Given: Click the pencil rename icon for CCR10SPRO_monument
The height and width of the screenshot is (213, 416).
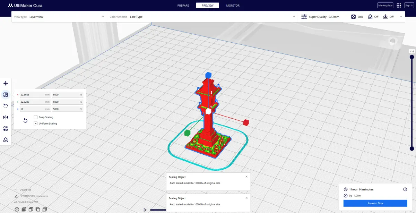Looking at the screenshot, I should (16, 196).
